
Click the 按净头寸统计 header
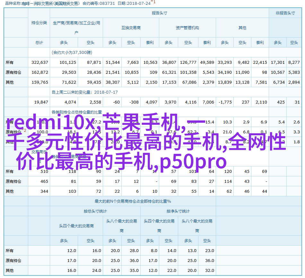click(178, 211)
